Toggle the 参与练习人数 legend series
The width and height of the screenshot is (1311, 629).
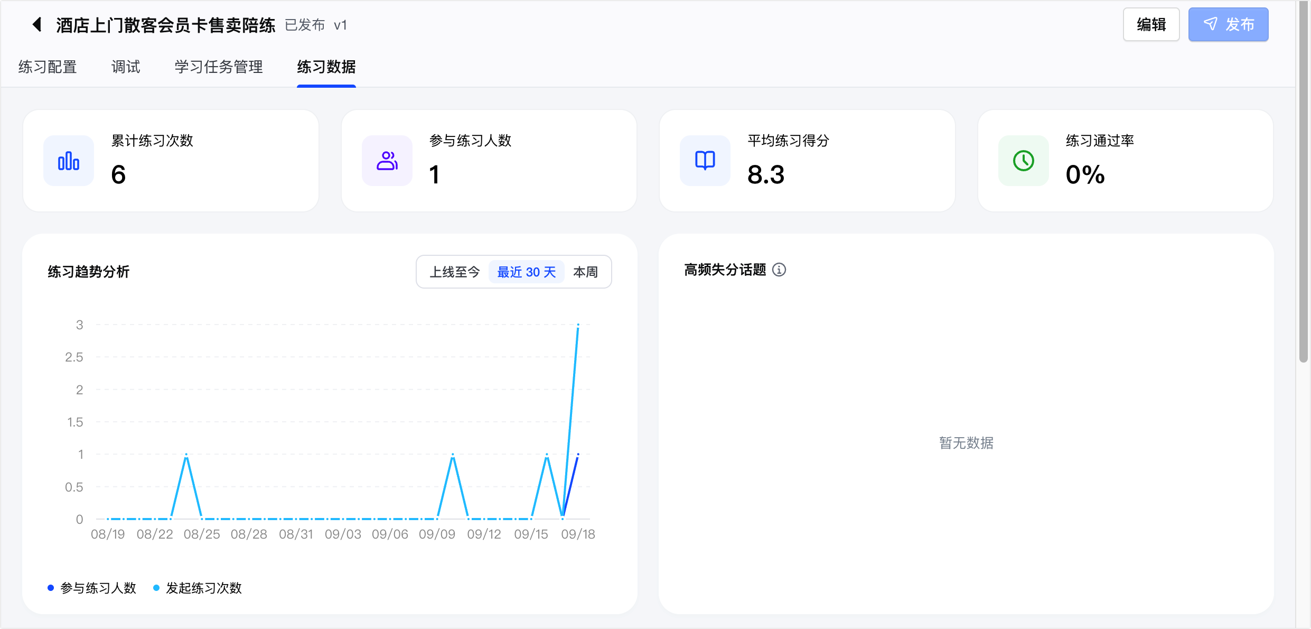point(92,588)
